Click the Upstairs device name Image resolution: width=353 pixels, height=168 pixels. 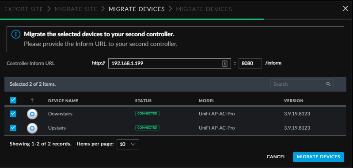[57, 128]
